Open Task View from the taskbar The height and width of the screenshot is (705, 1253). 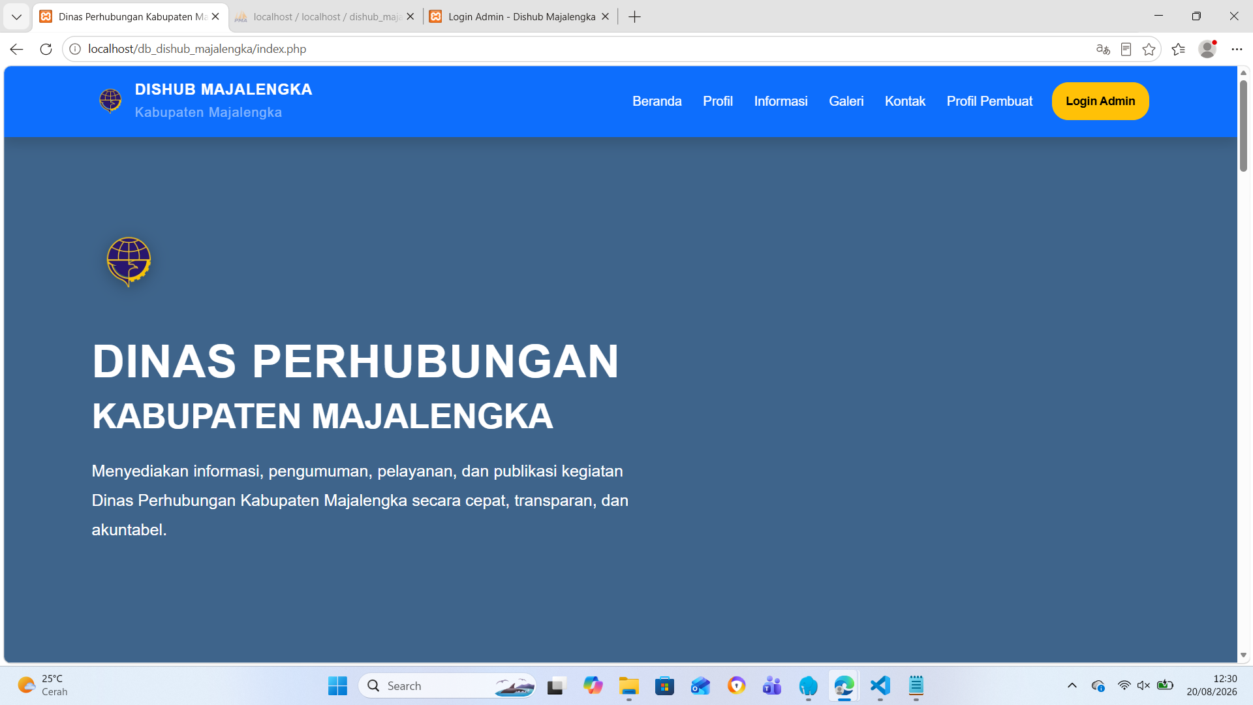(x=555, y=685)
